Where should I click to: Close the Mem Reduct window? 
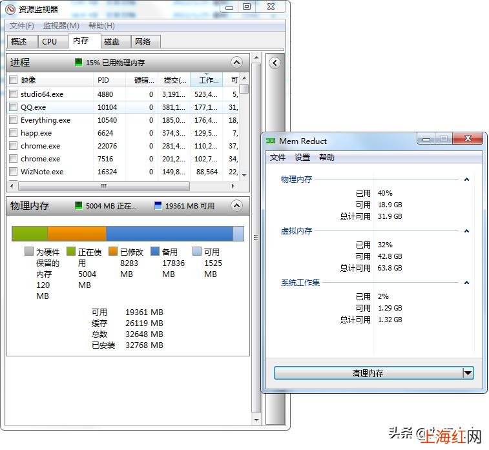coord(468,138)
